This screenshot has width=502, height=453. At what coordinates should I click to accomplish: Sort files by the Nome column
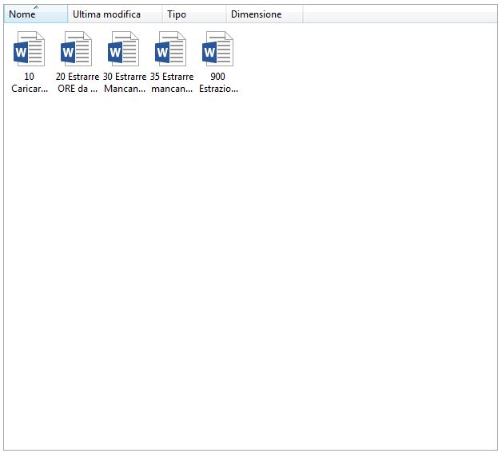click(22, 14)
